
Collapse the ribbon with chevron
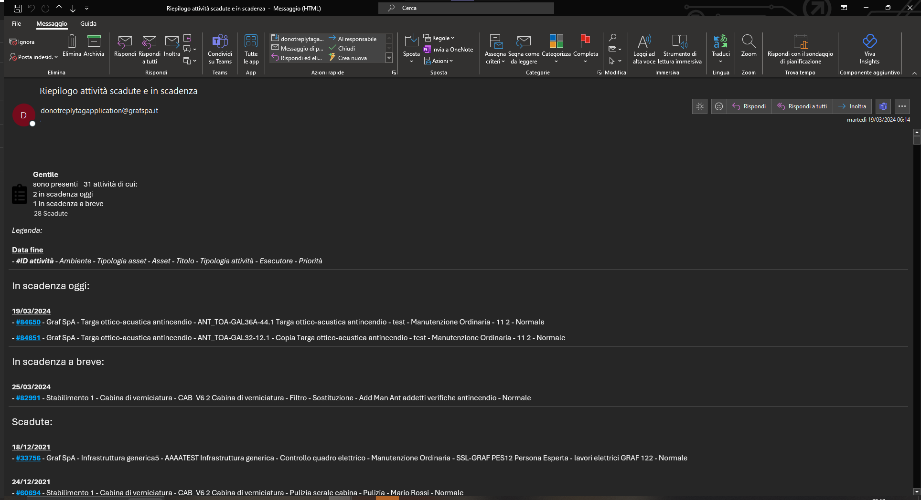914,73
